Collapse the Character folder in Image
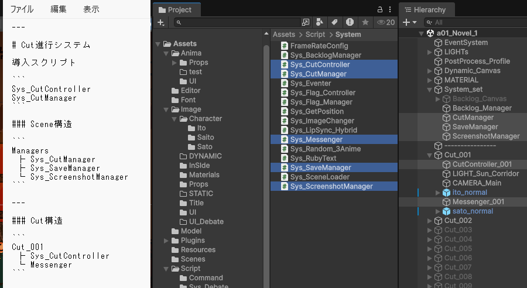 (x=174, y=119)
